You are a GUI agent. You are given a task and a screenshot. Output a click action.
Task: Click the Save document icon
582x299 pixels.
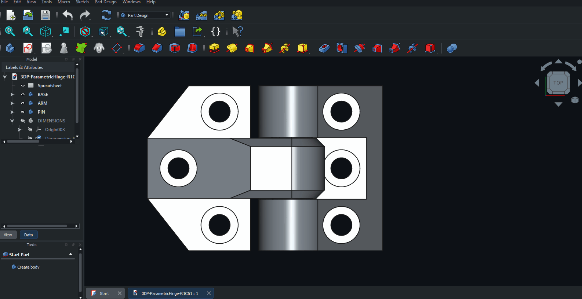coord(45,15)
